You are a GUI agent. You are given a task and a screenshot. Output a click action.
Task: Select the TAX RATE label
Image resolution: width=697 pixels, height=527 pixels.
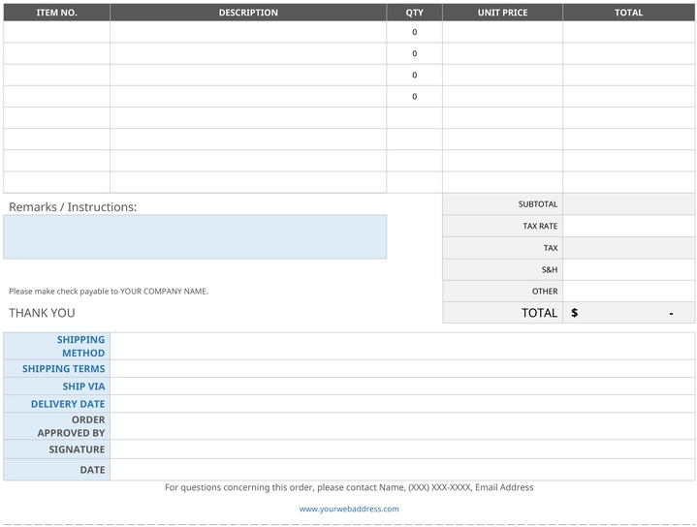[x=540, y=226]
